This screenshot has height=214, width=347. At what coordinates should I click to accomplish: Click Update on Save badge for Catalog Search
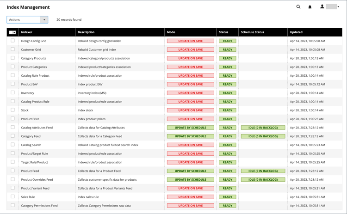[191, 145]
